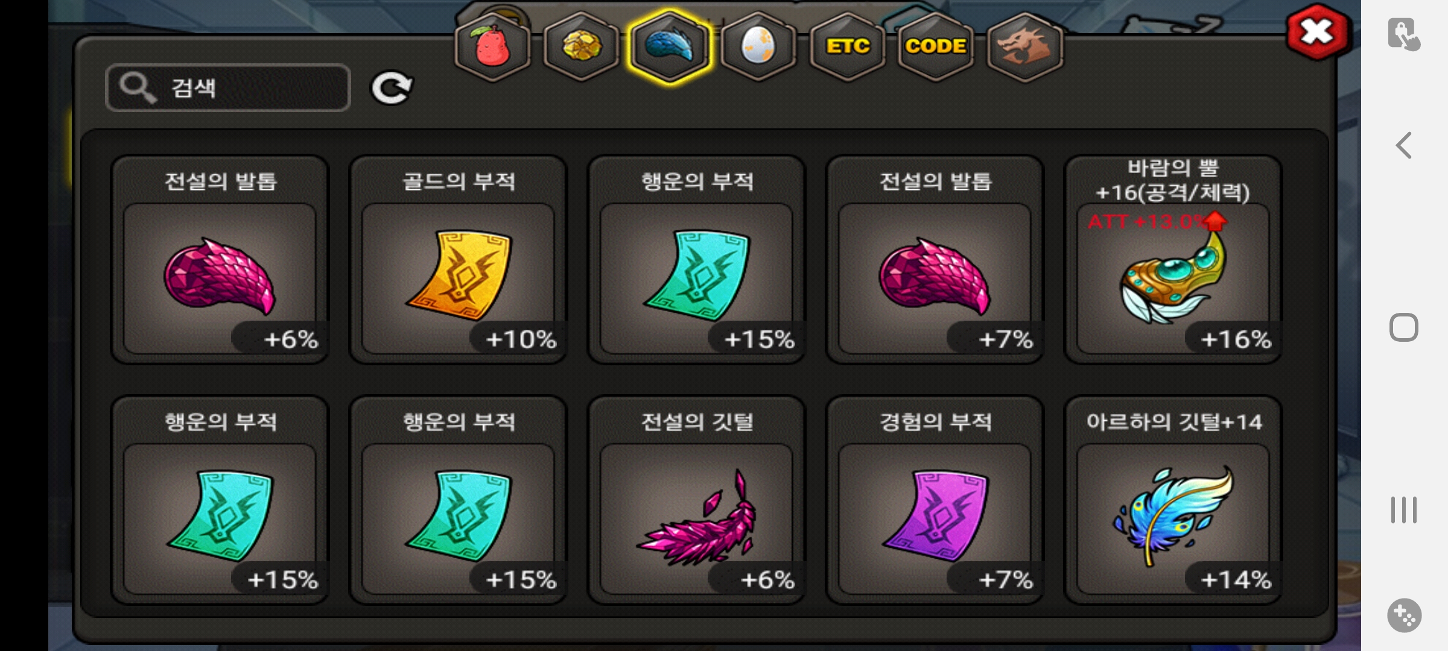Open the game controller tools icon
The height and width of the screenshot is (651, 1448).
[1404, 615]
